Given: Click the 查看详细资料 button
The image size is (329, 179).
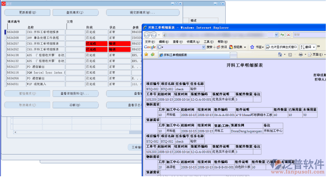Looking at the screenshot, I should tap(76, 94).
